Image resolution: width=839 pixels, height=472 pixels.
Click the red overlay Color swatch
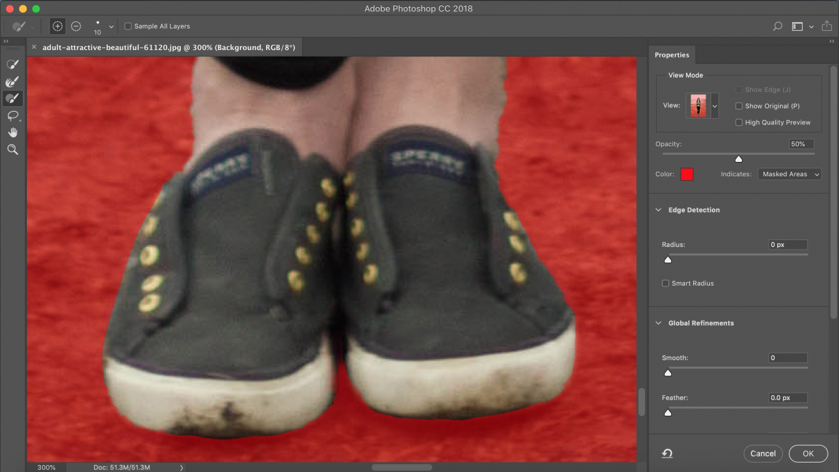click(x=687, y=174)
